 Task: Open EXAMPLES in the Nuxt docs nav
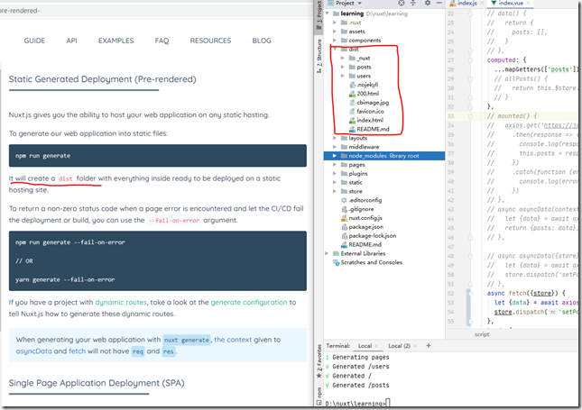[x=115, y=41]
